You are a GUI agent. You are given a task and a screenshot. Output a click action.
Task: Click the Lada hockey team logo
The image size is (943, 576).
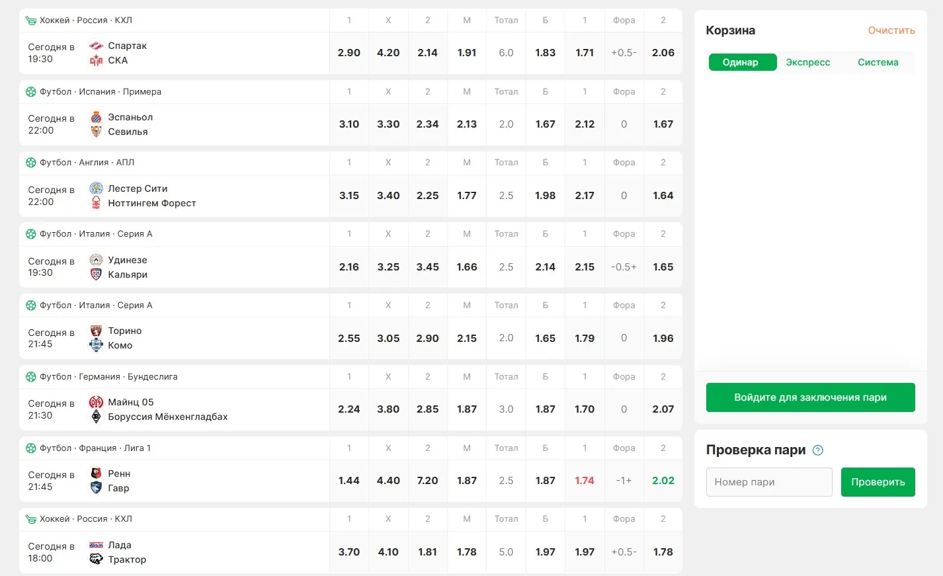pyautogui.click(x=96, y=545)
